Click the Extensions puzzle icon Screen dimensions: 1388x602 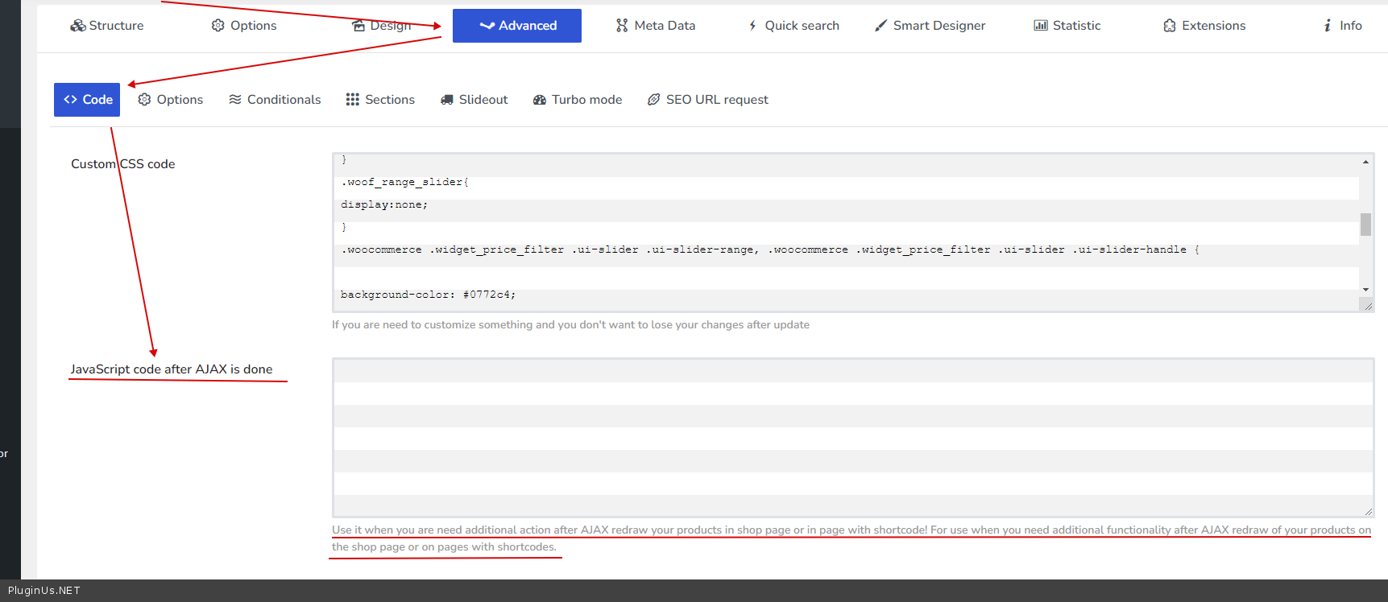pos(1170,26)
